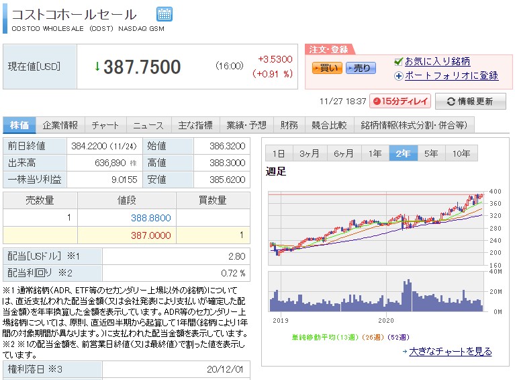This screenshot has width=515, height=380.
Task: Click the bid price 387.0000
Action: tap(151, 235)
